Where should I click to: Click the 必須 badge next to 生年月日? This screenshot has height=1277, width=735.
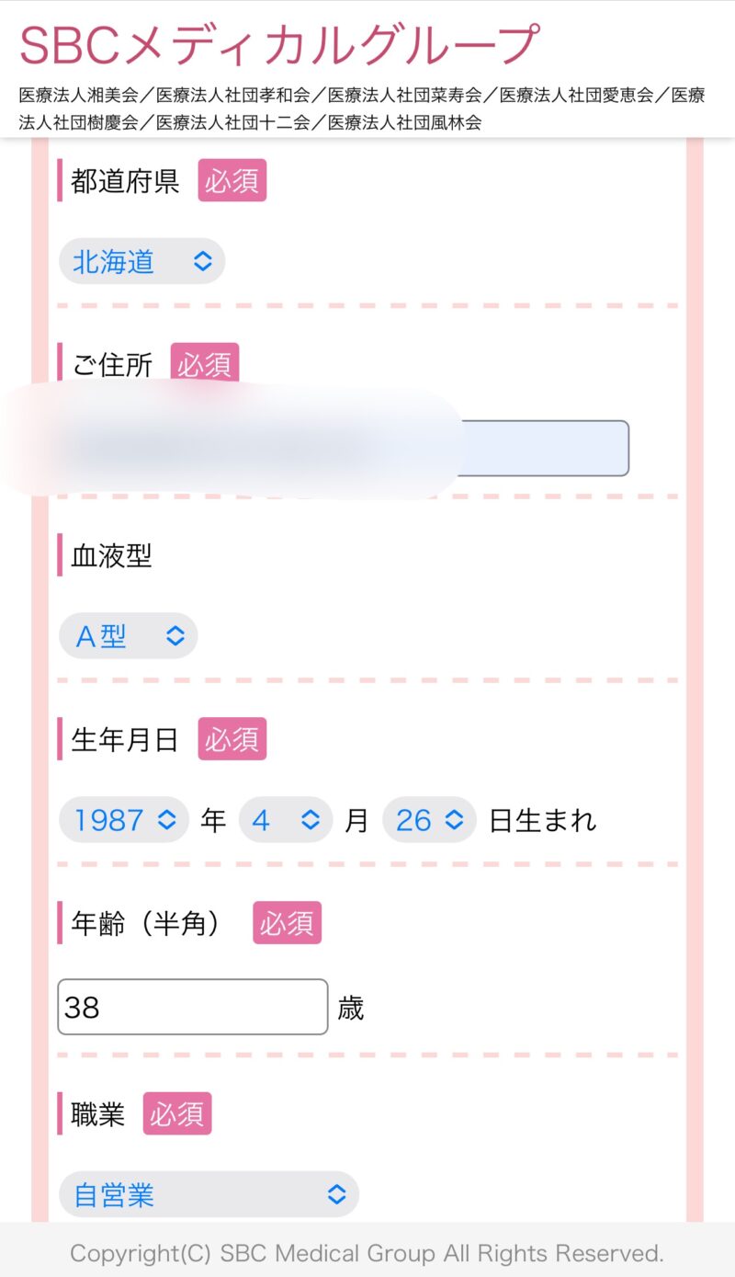(x=232, y=739)
